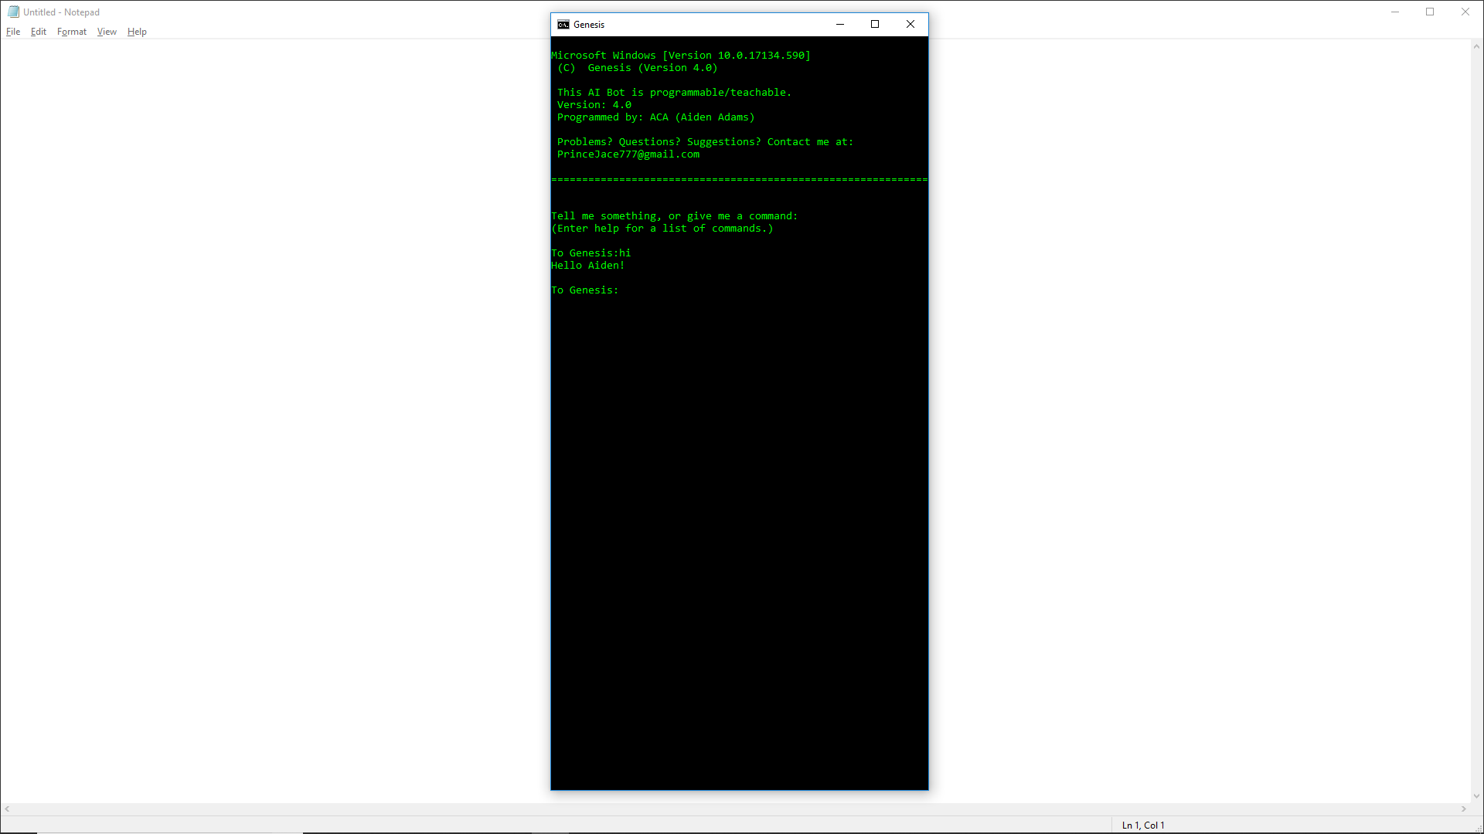Screen dimensions: 1484x834
Task: Click the 'Hello Aiden!' response text
Action: coord(588,266)
